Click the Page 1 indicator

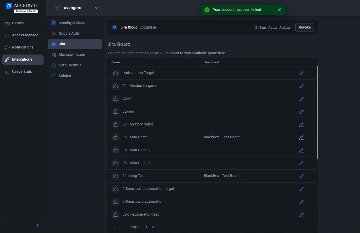pyautogui.click(x=134, y=227)
